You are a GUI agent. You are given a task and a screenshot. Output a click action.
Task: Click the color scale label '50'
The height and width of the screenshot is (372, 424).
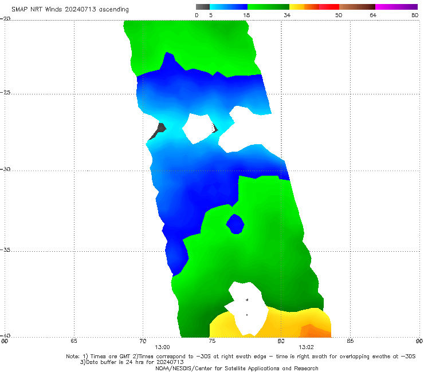pyautogui.click(x=339, y=15)
